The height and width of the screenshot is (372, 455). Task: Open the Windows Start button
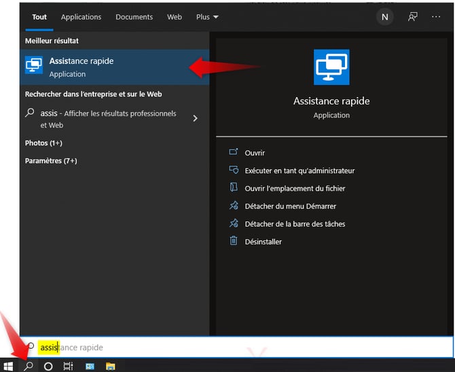[x=8, y=366]
